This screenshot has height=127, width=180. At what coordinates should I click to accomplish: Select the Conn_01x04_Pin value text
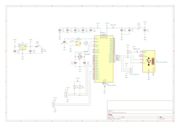click(134, 74)
